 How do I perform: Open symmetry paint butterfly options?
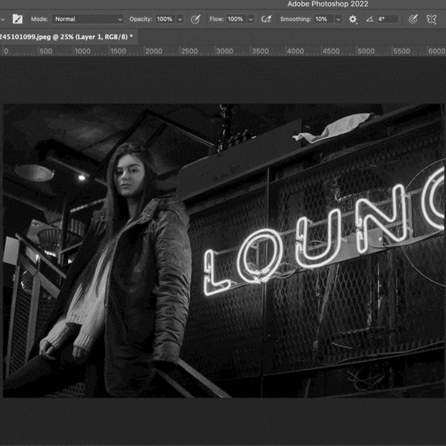point(431,19)
